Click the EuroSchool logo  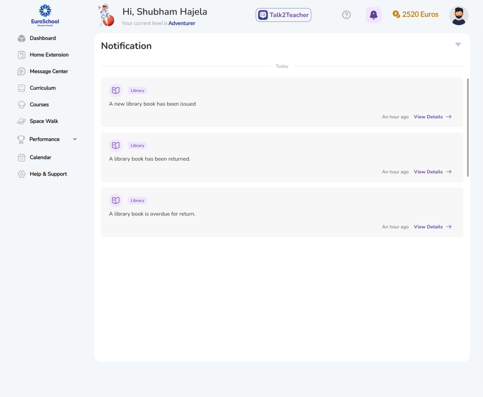tap(45, 15)
